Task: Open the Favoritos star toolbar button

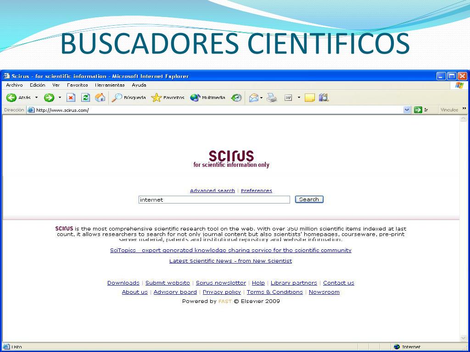Action: point(168,98)
